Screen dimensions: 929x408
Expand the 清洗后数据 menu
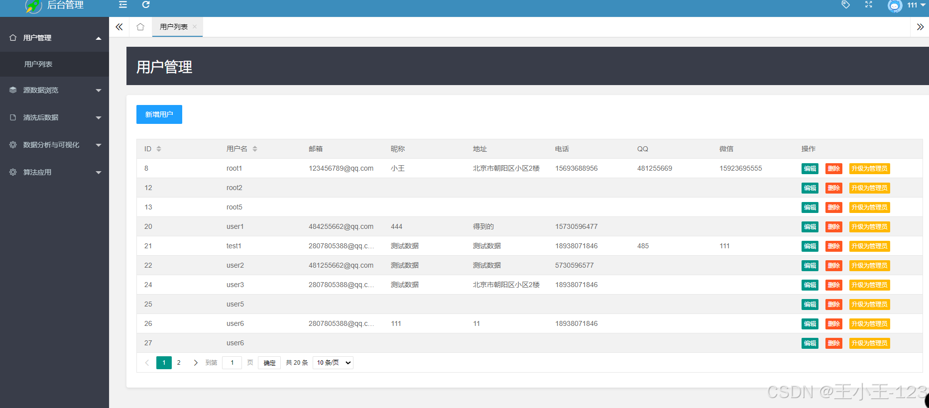pyautogui.click(x=54, y=117)
